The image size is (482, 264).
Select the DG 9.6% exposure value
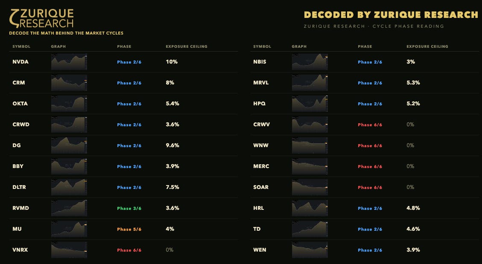pos(172,145)
